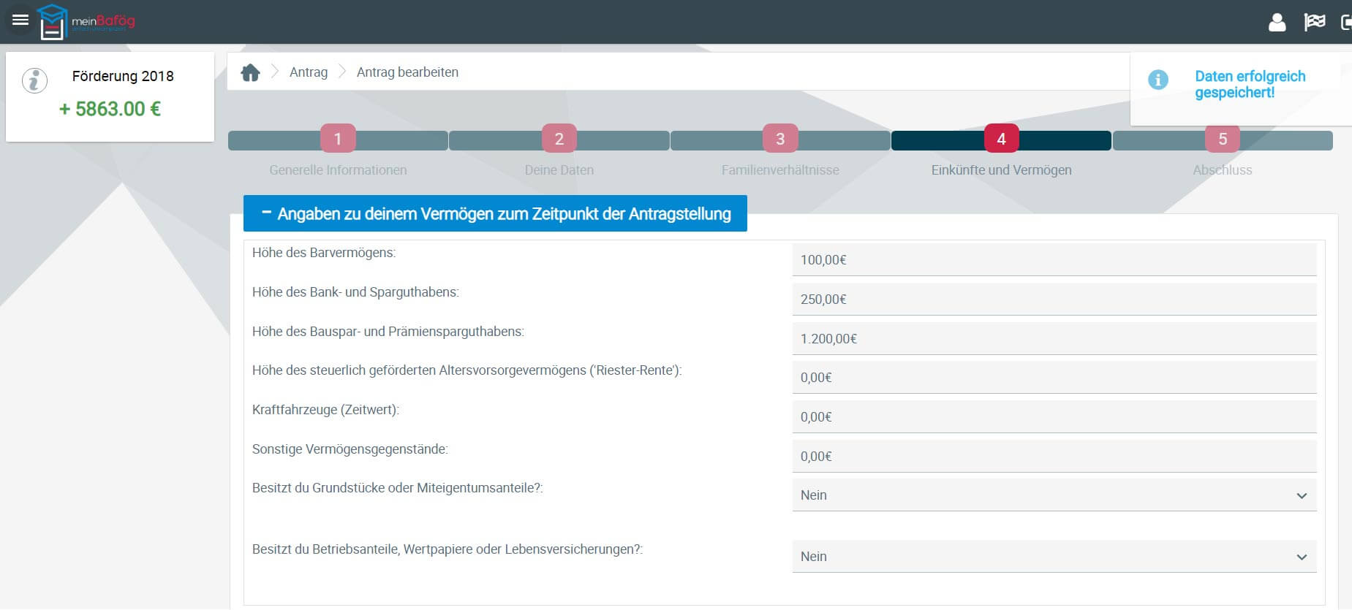Go to step 3 Familienverhältnisse
Screen dimensions: 1352x610
(780, 139)
